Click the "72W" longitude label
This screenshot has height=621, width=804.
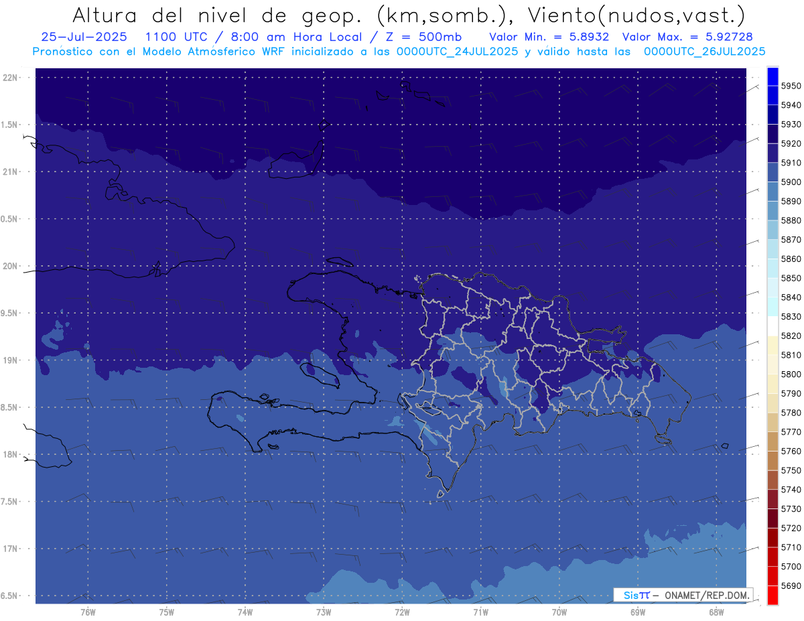(402, 612)
